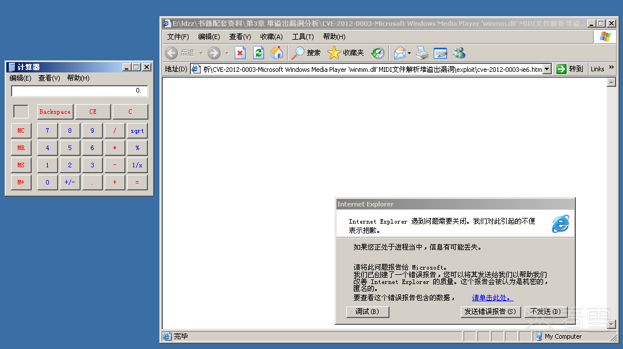The image size is (623, 349).
Task: Open Calculator 查看(V) menu
Action: [49, 78]
